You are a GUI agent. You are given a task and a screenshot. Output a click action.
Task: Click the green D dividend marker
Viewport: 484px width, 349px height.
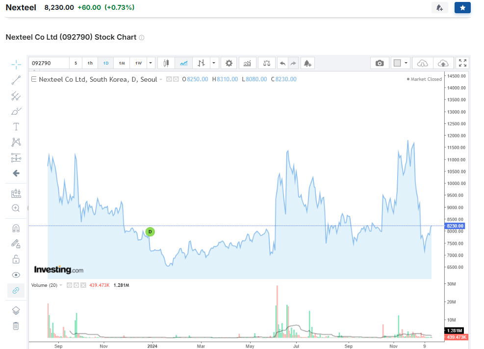point(150,232)
